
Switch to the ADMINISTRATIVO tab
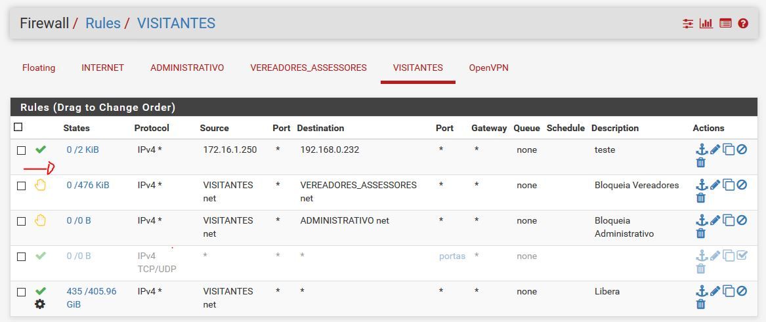point(187,68)
